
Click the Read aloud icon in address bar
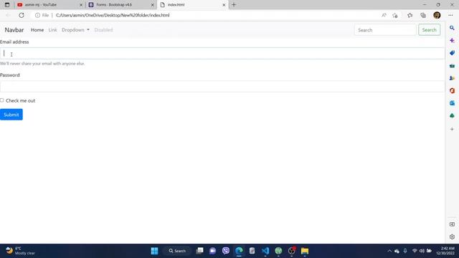[384, 15]
